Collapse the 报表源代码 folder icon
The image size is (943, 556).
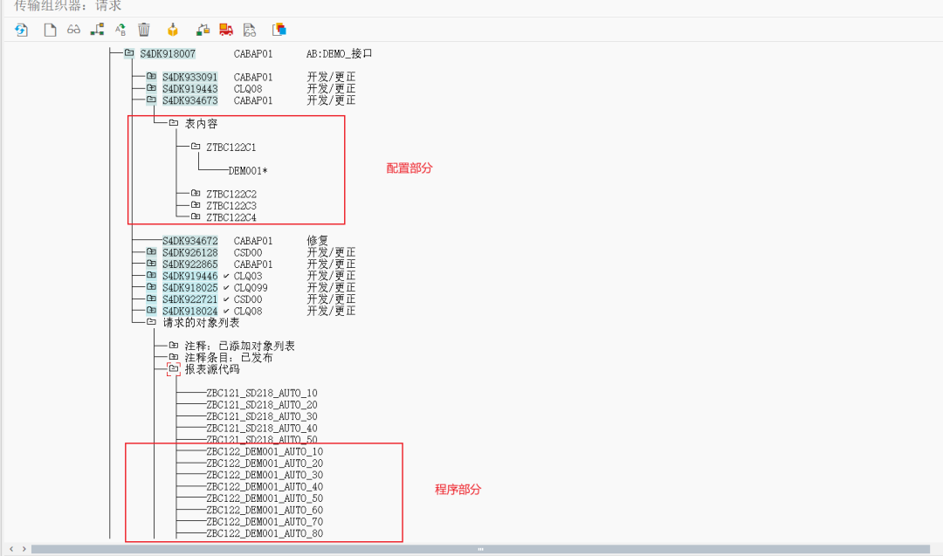pyautogui.click(x=174, y=368)
